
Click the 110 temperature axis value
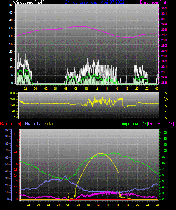pos(164,145)
